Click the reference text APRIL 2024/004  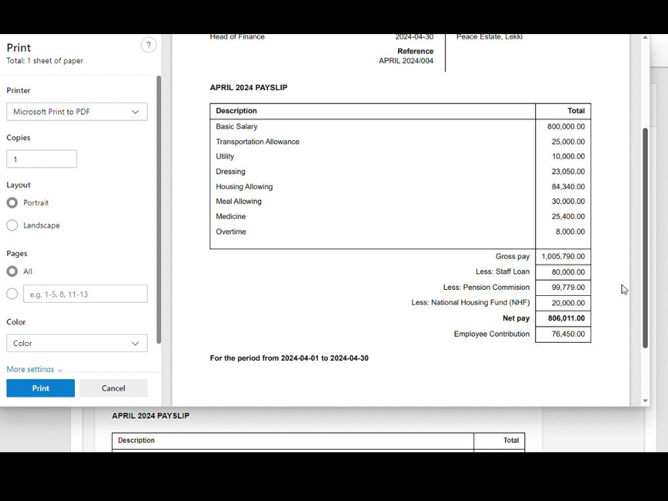point(405,61)
